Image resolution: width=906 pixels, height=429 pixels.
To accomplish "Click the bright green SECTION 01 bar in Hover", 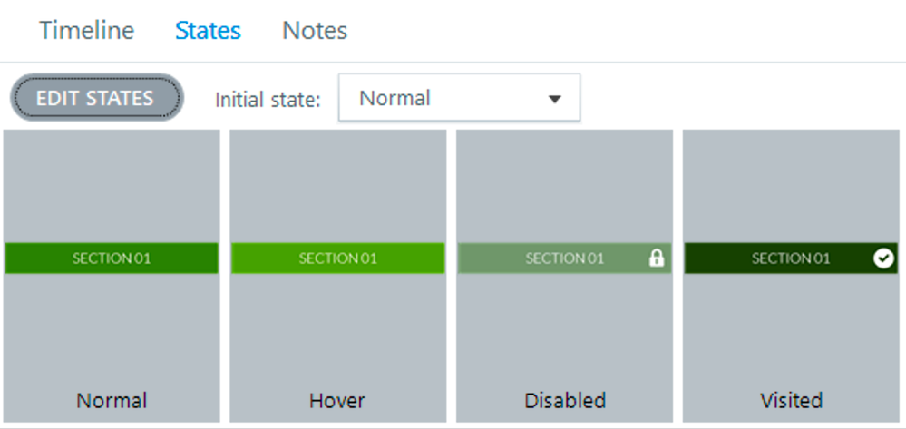I will 337,258.
